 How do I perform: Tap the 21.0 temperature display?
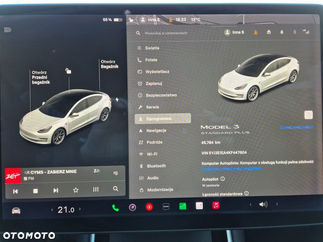[x=66, y=210]
